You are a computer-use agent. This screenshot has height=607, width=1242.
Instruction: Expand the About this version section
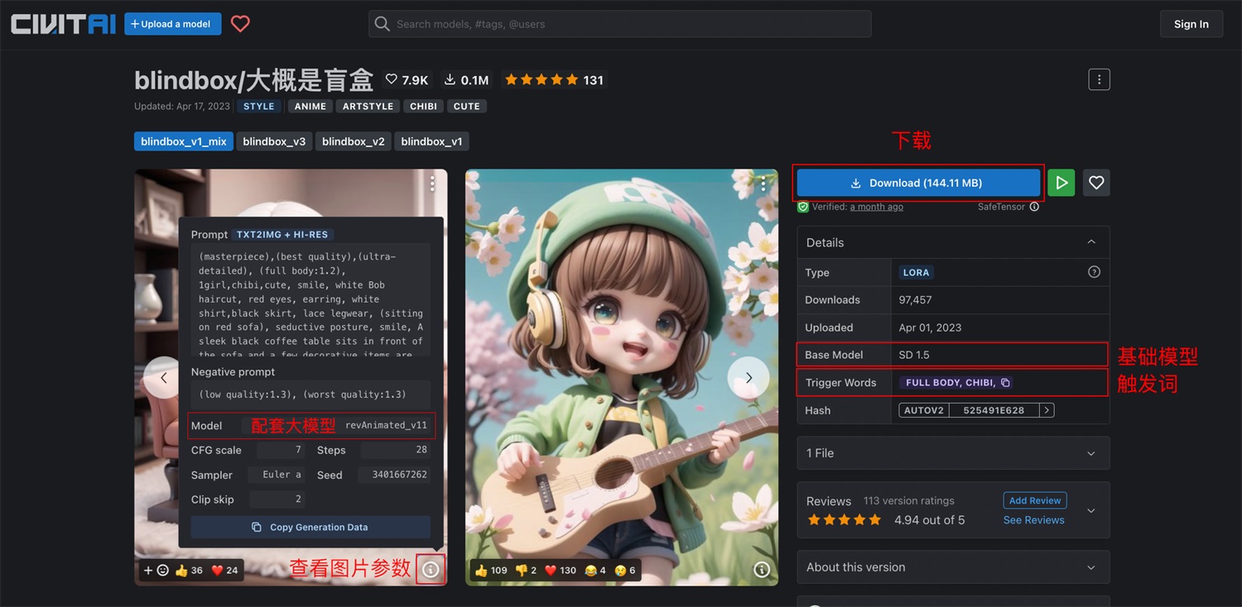pos(952,567)
